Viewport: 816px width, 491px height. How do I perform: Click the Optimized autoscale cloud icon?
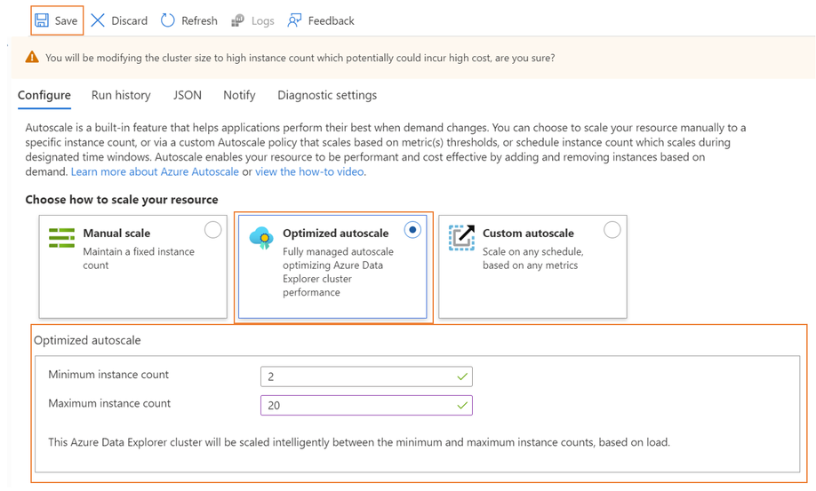(x=261, y=238)
